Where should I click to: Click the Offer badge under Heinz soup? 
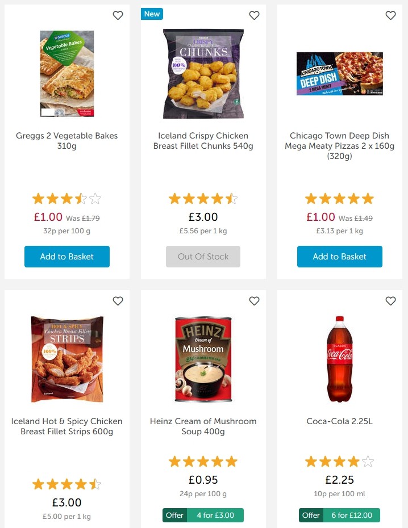point(174,515)
